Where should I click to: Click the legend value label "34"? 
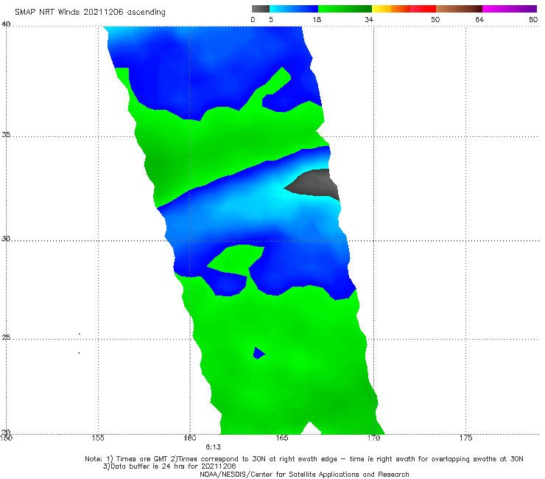(x=369, y=19)
